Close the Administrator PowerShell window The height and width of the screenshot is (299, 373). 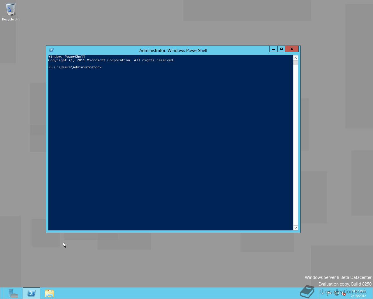coord(292,49)
